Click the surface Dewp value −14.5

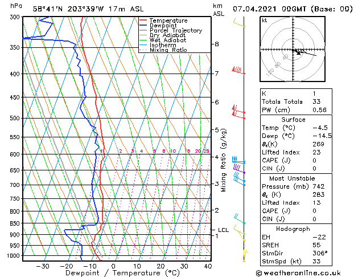(x=322, y=136)
